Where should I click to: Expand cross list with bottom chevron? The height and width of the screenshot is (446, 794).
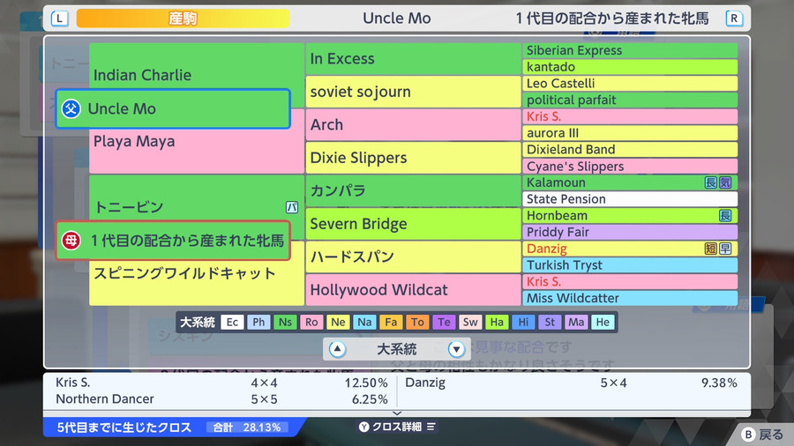397,413
